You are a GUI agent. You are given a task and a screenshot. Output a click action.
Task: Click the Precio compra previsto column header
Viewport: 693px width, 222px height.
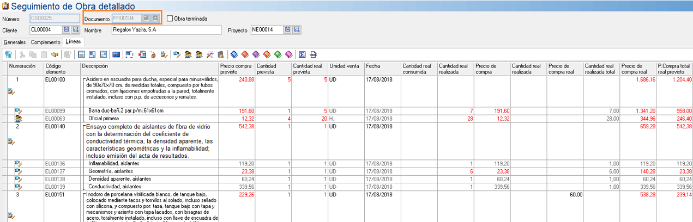click(237, 69)
